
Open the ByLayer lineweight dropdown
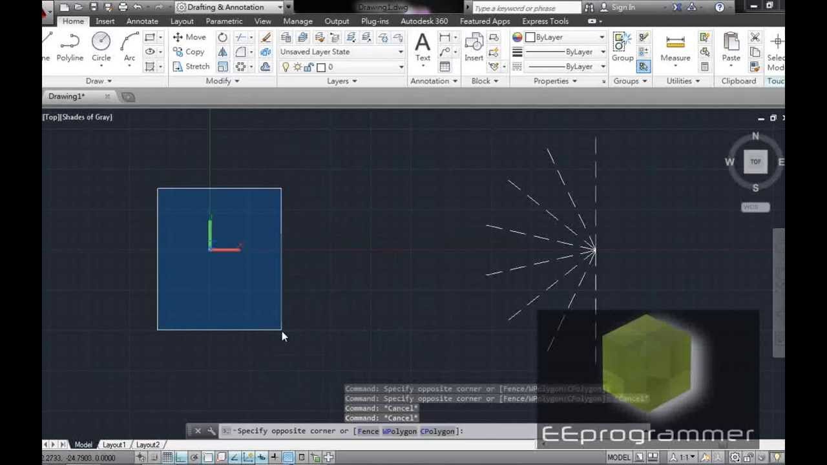(x=566, y=52)
